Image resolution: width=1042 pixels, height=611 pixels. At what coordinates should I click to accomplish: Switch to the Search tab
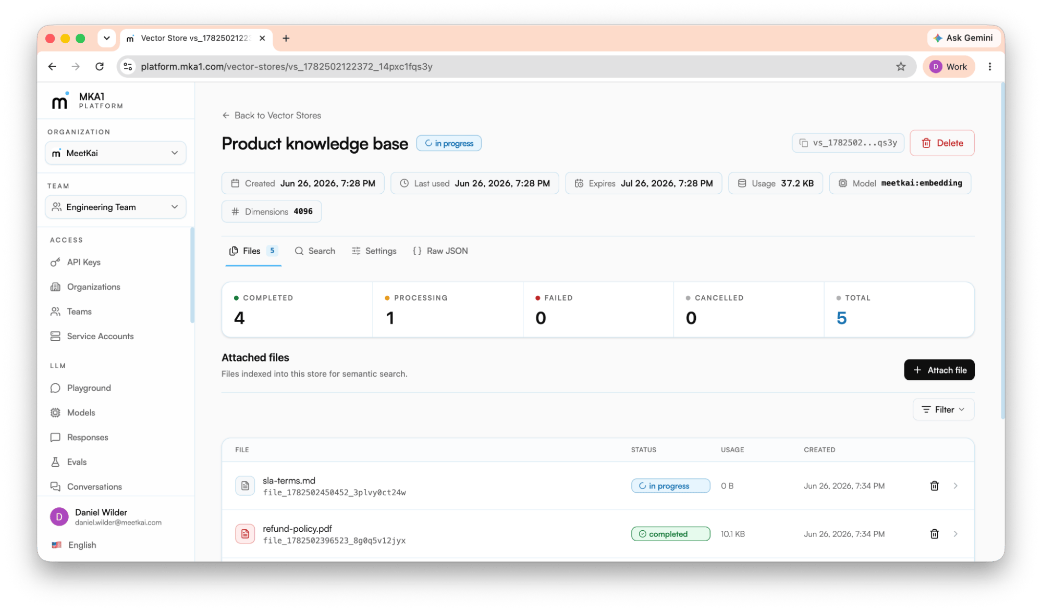tap(315, 251)
